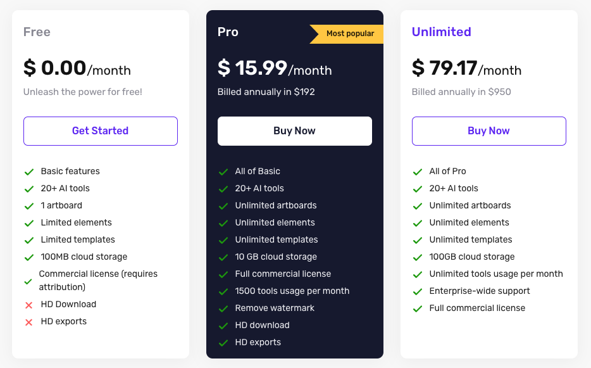Click the checkmark next to All of Pro
Screen dimensions: 591x368
(x=417, y=172)
